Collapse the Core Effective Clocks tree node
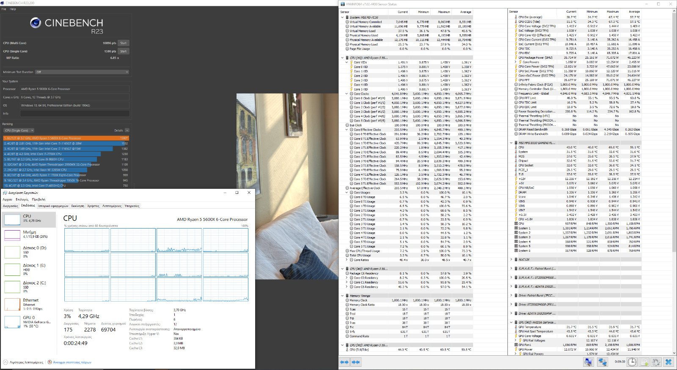 347,130
